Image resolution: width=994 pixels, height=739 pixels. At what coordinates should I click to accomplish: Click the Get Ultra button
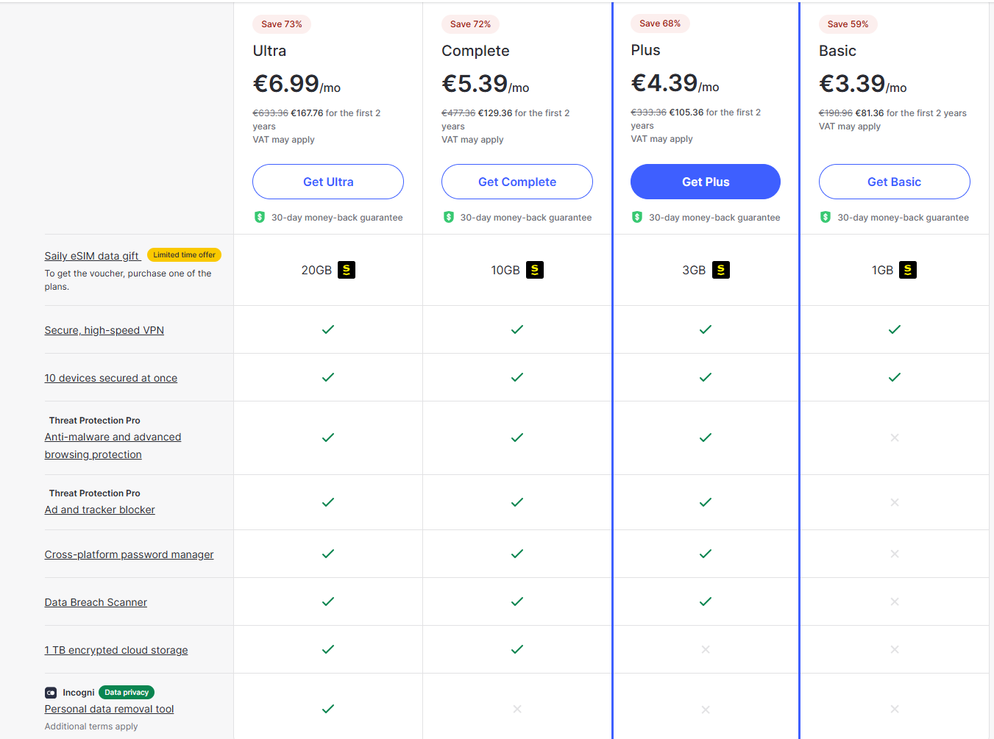click(328, 182)
